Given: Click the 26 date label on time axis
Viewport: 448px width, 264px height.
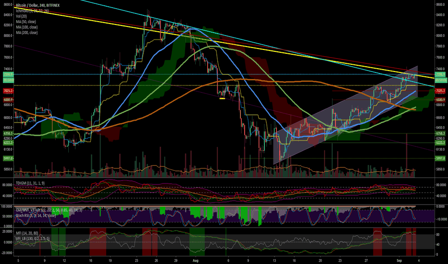Looking at the screenshot, I should click(x=156, y=261).
